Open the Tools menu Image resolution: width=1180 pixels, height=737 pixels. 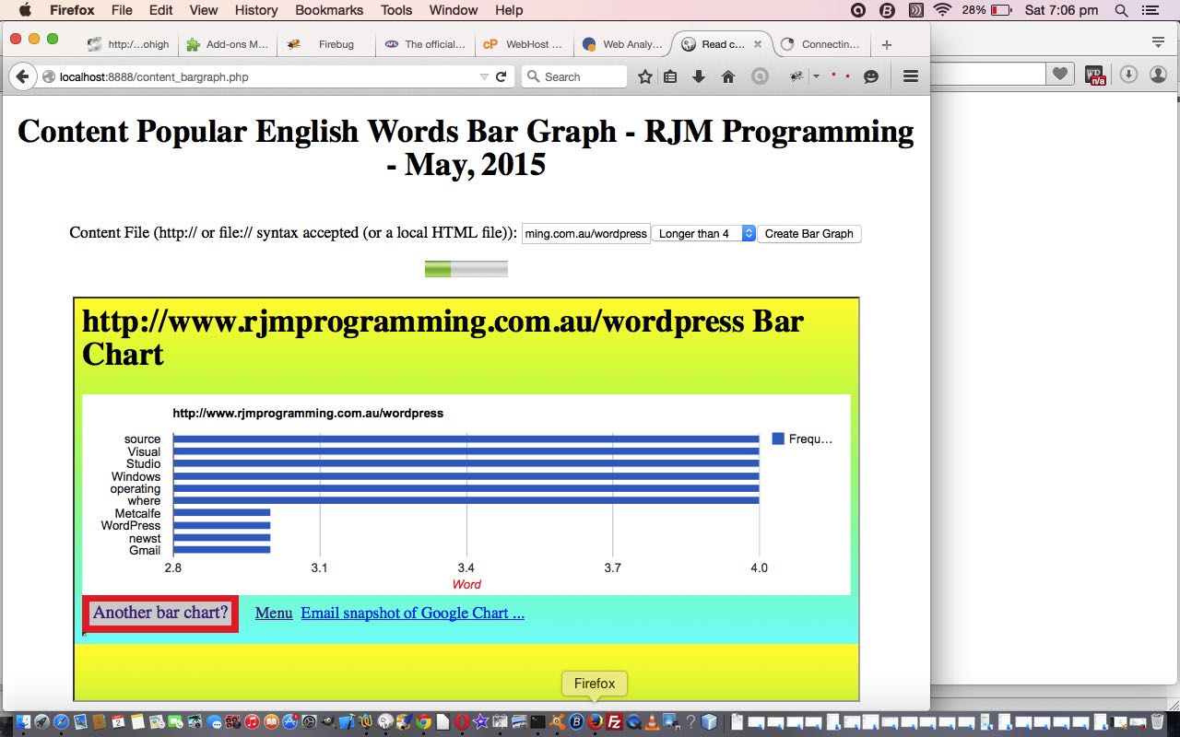(396, 10)
